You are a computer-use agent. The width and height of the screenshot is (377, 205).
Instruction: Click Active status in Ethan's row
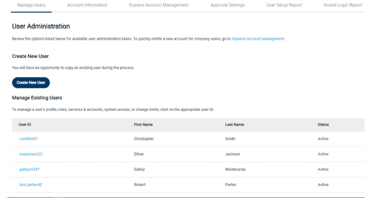click(323, 154)
